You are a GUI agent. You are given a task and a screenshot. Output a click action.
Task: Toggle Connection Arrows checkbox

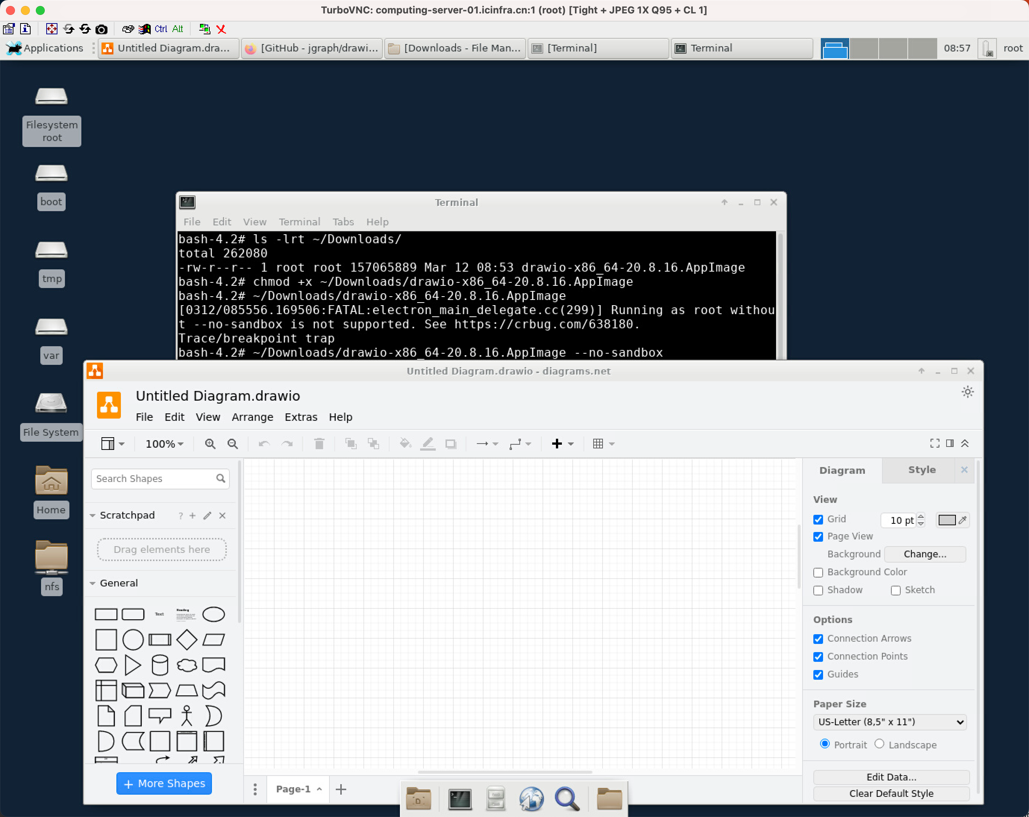818,639
